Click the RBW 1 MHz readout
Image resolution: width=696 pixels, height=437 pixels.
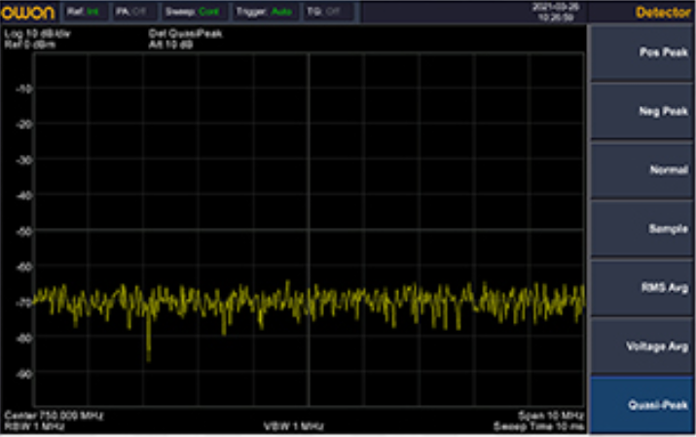35,426
